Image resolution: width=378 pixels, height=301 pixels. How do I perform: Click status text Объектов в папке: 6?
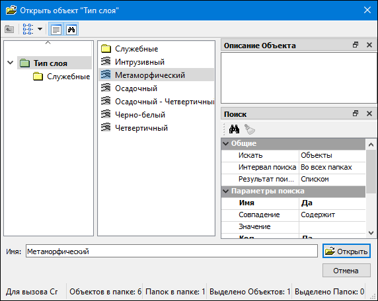105,292
